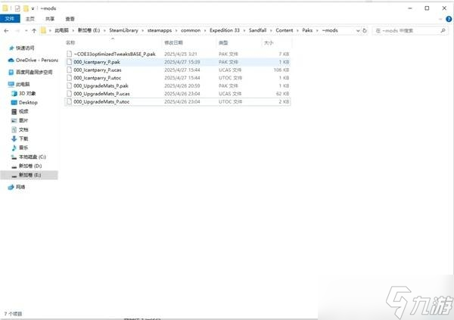The width and height of the screenshot is (454, 320).
Task: Expand the breadcrumb chevron after common
Action: click(205, 30)
